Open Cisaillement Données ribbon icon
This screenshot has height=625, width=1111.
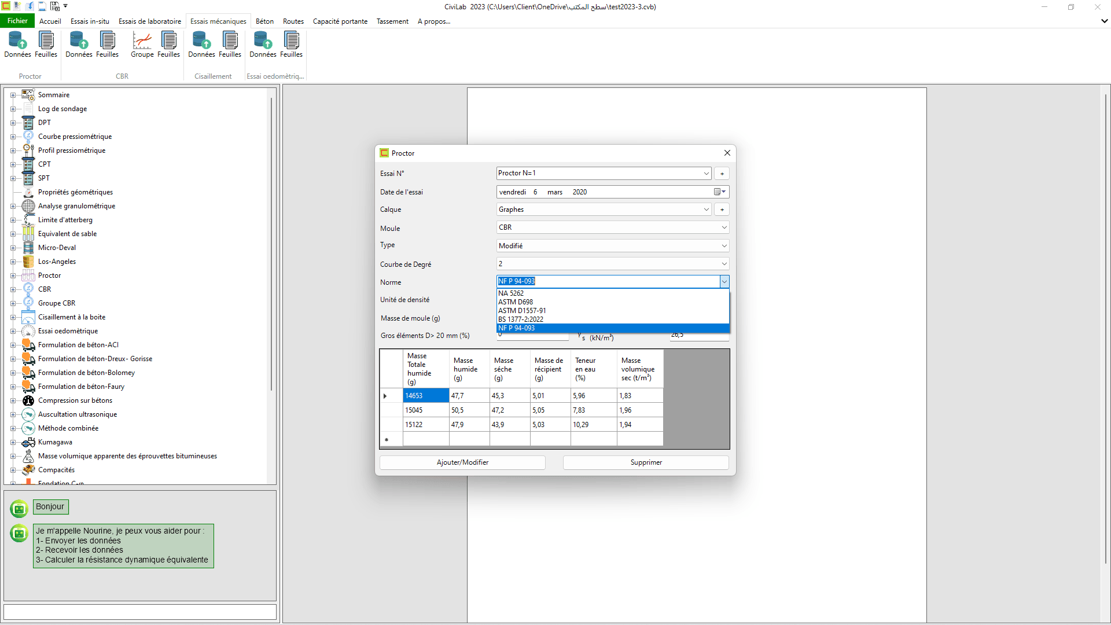tap(201, 45)
